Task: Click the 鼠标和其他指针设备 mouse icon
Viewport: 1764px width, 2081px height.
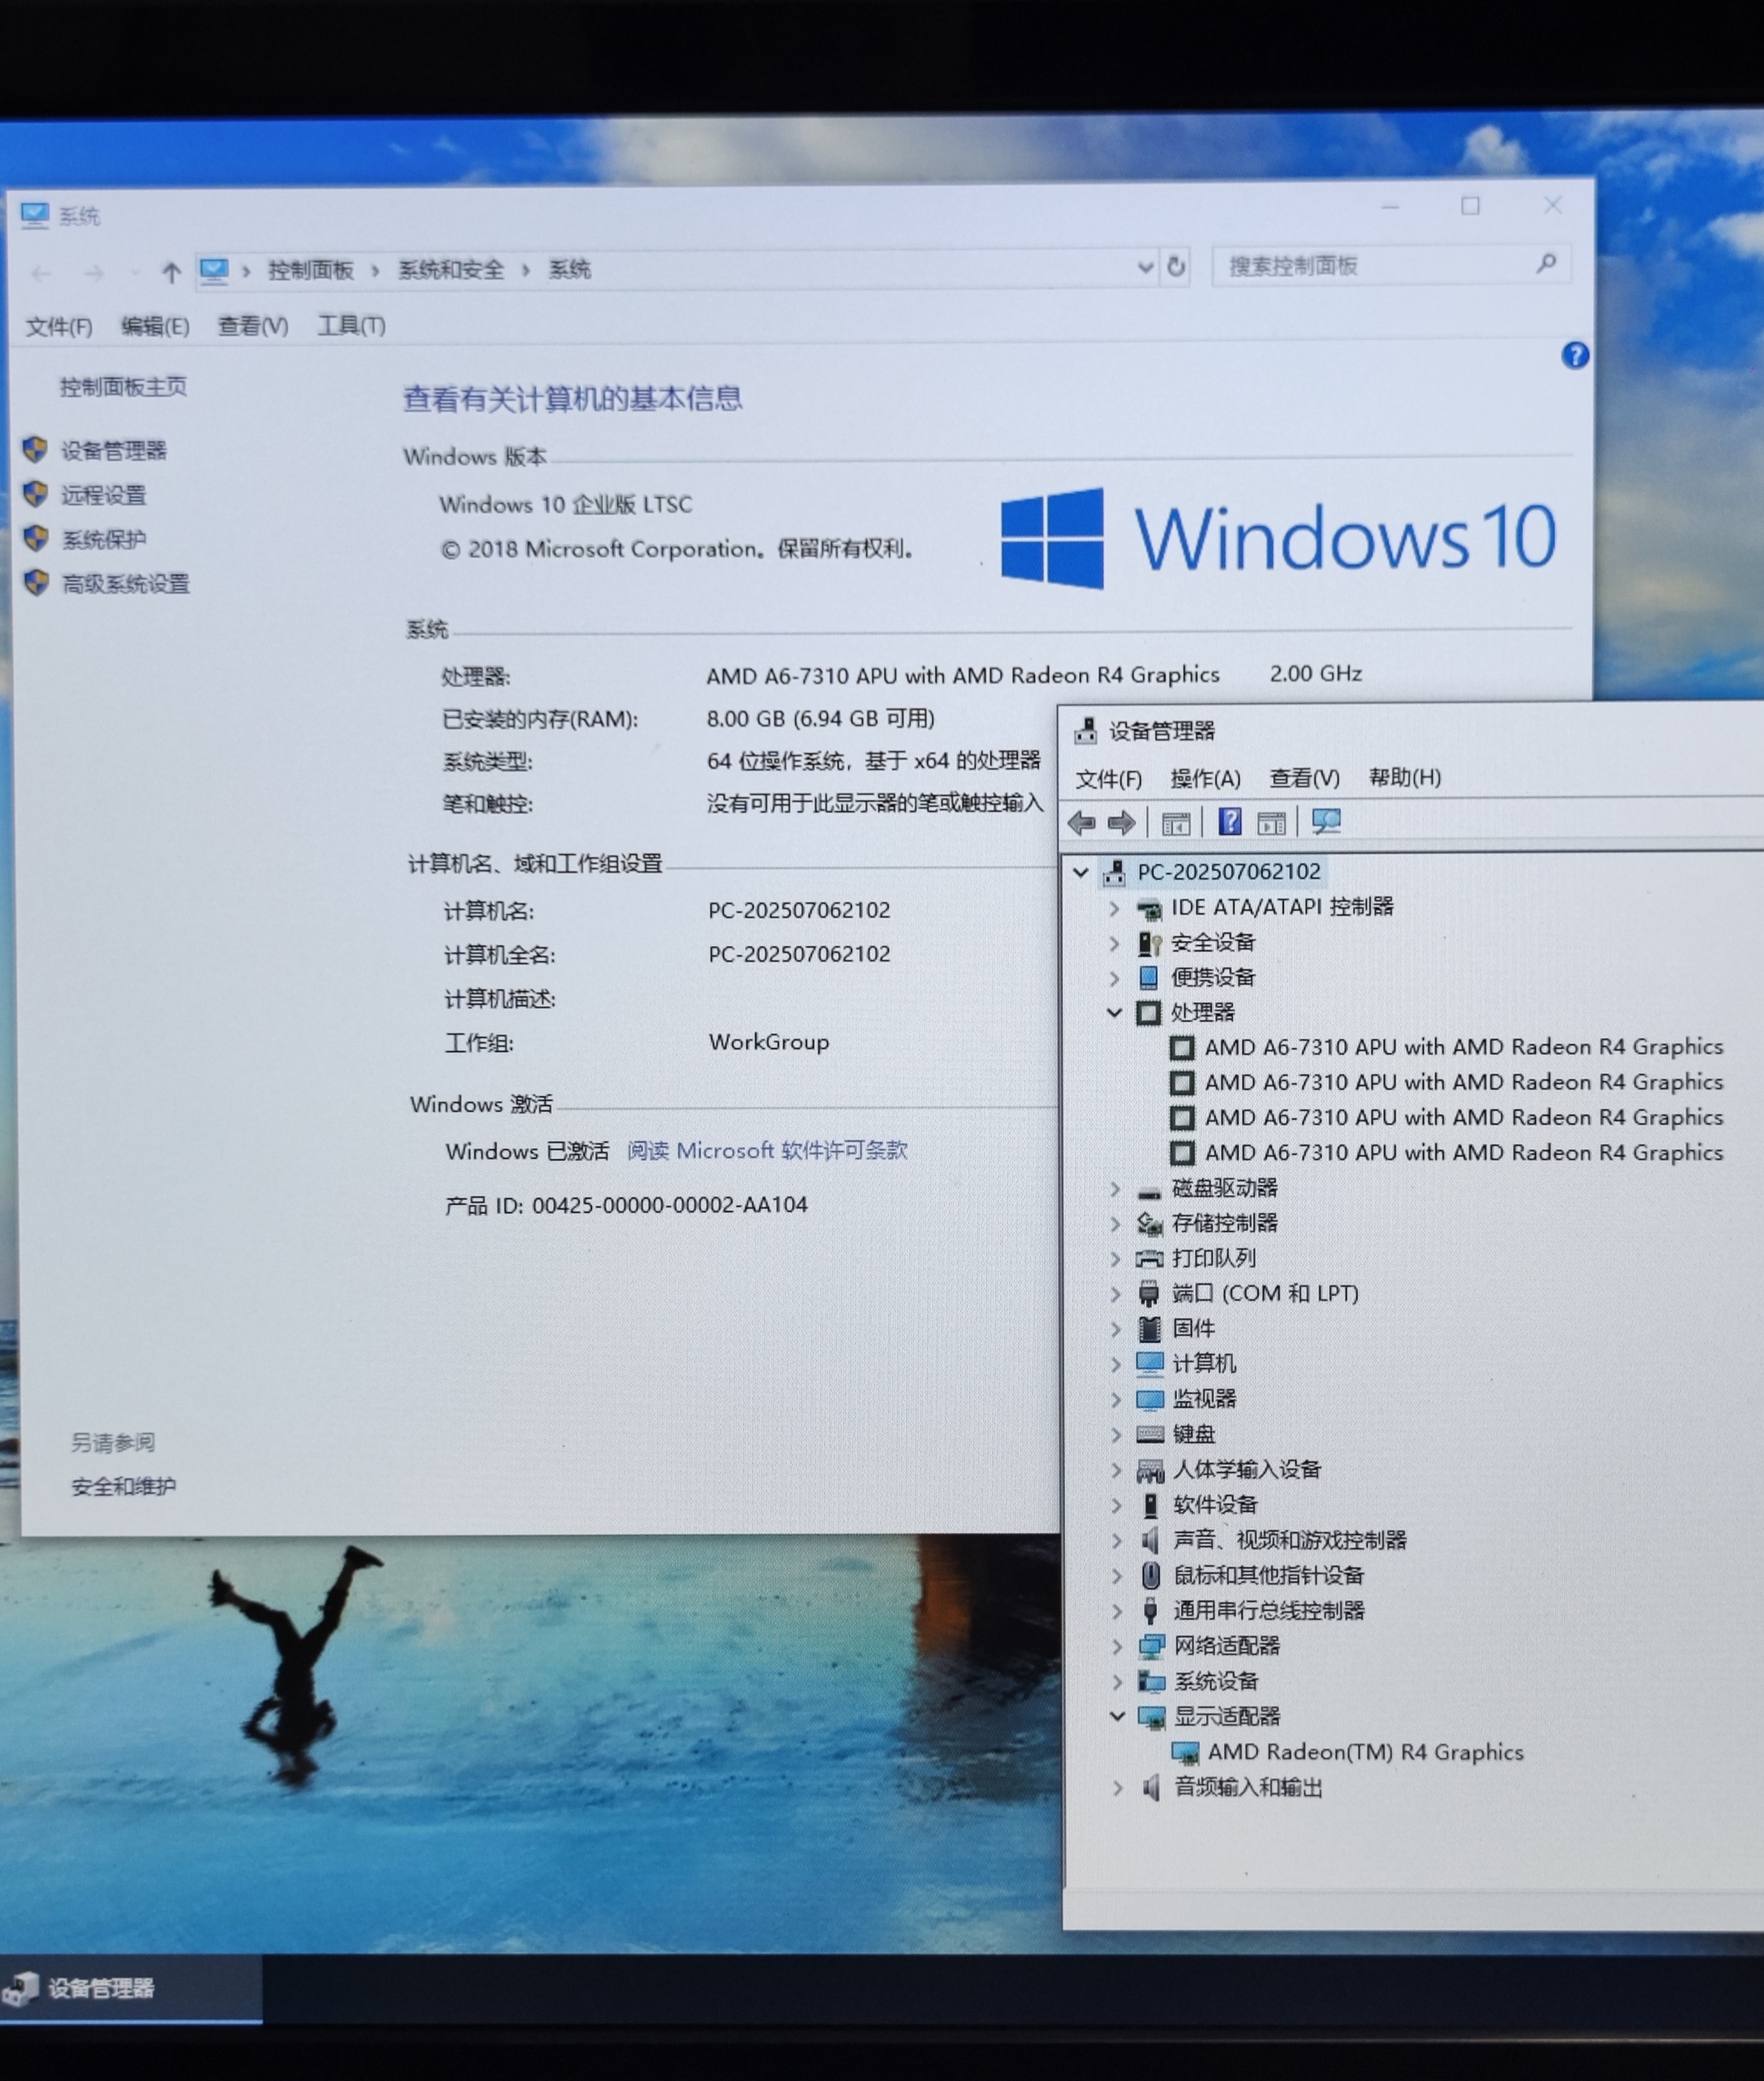Action: [1150, 1575]
